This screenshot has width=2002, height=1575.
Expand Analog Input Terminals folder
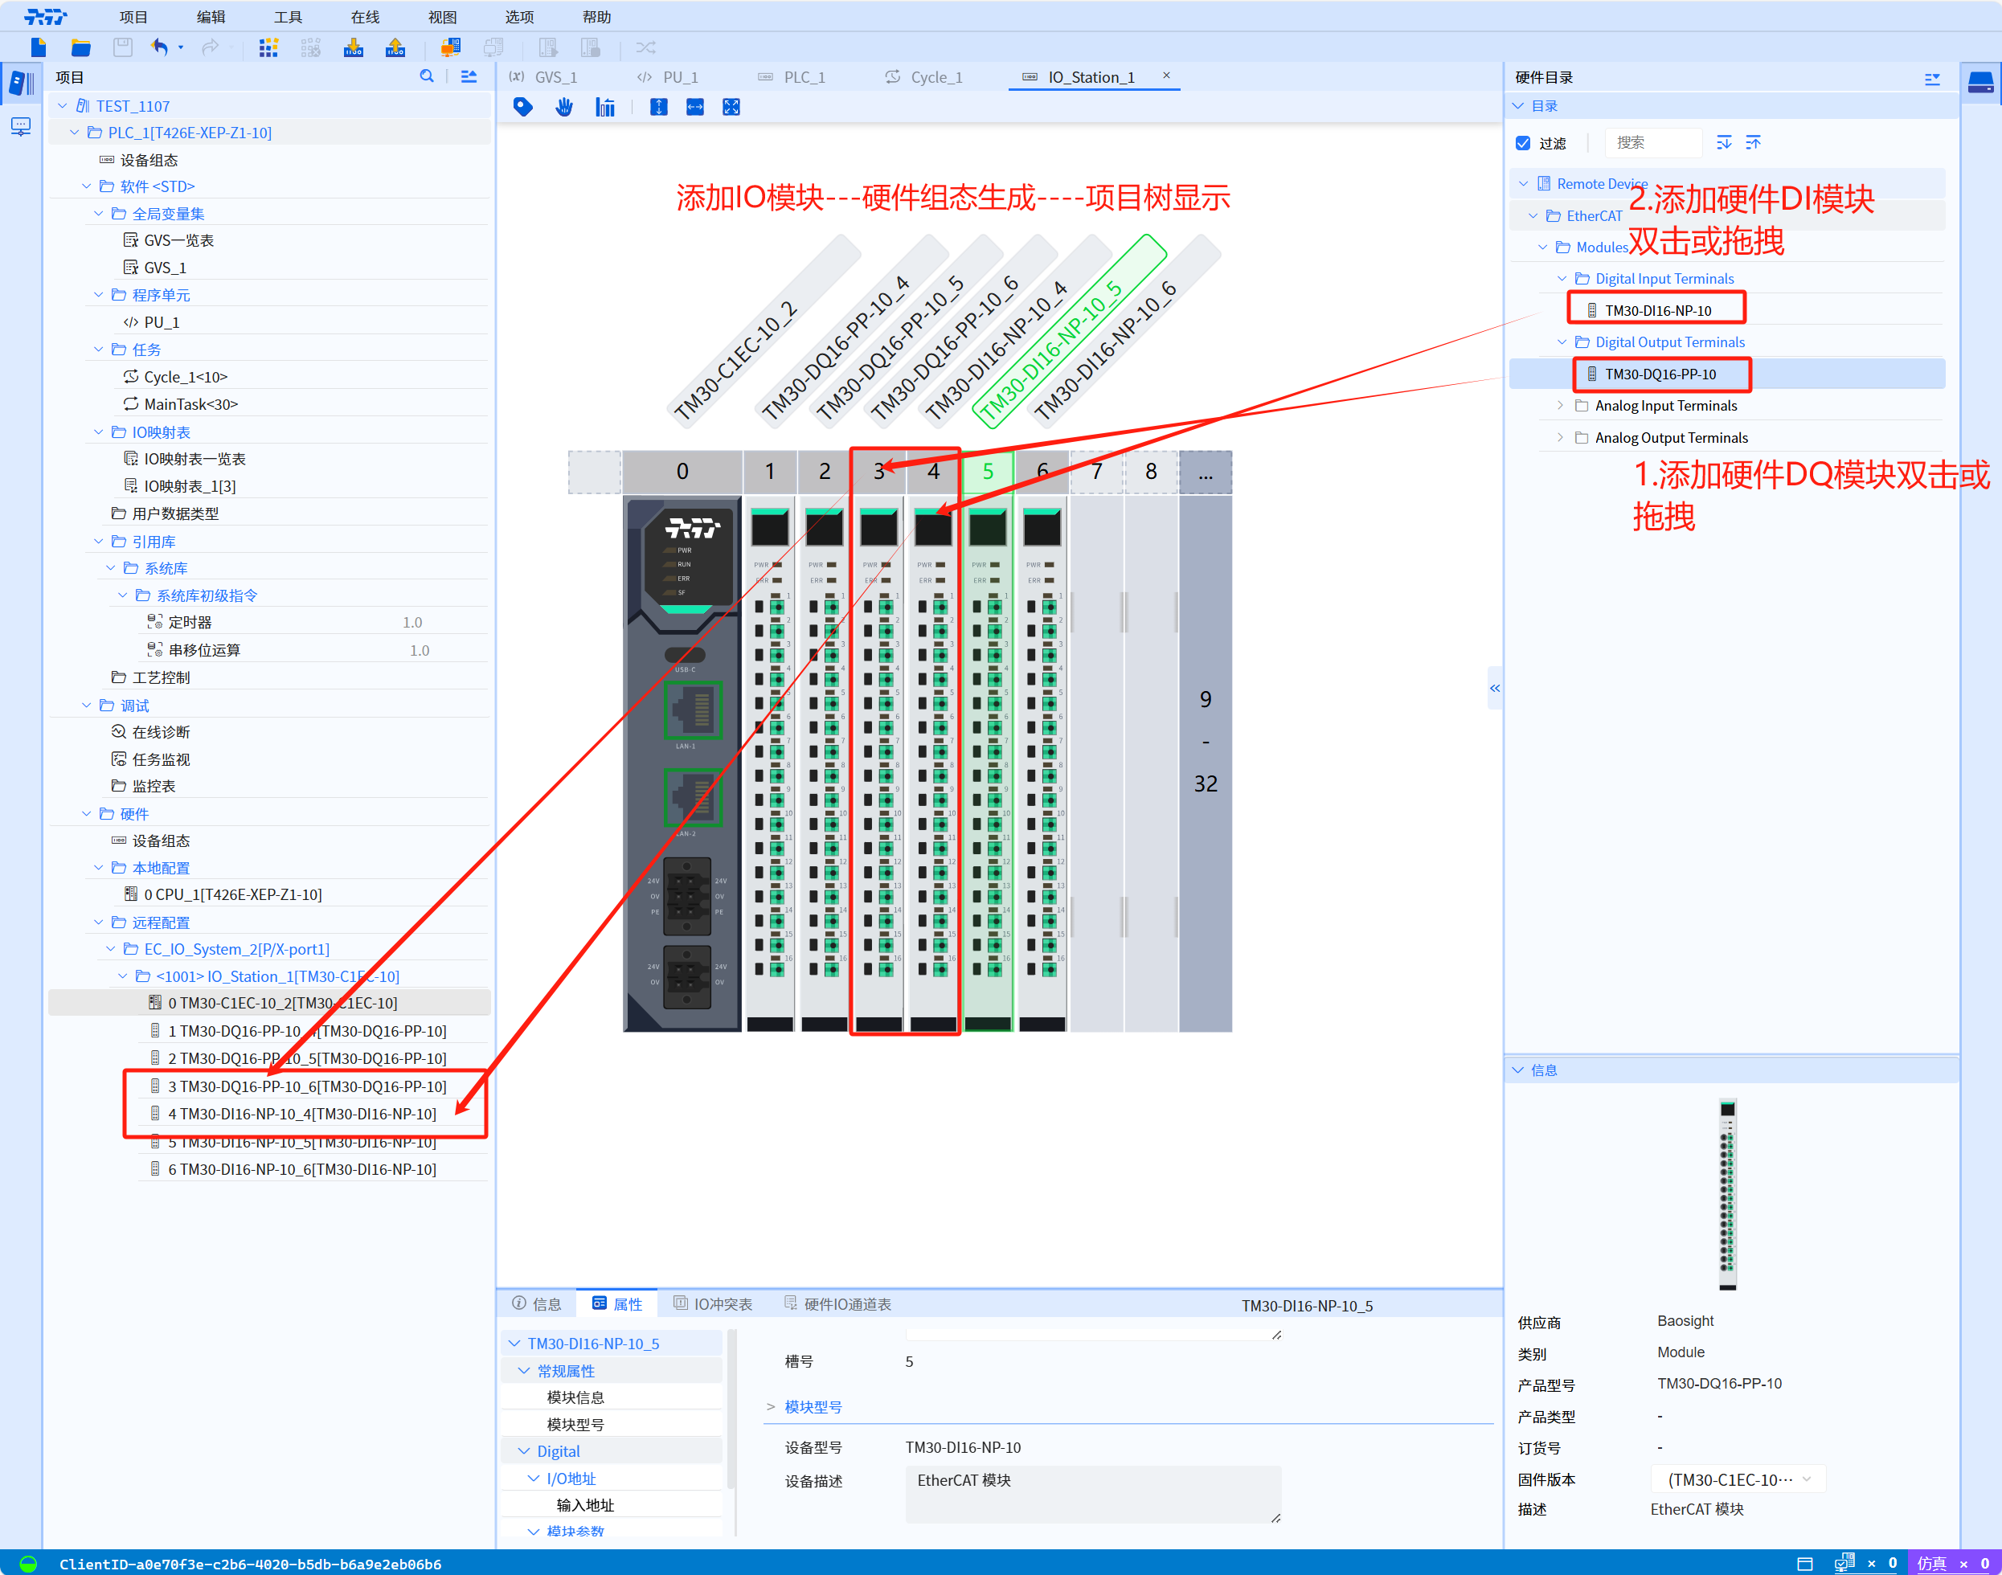coord(1560,406)
